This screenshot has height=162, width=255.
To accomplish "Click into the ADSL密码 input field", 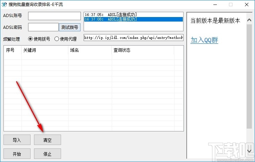I will coord(43,27).
